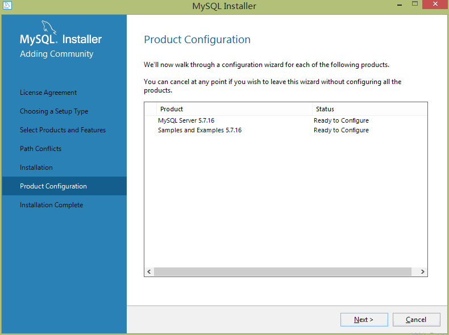Screen dimensions: 449x335
Task: Click the Next button
Action: coord(364,320)
